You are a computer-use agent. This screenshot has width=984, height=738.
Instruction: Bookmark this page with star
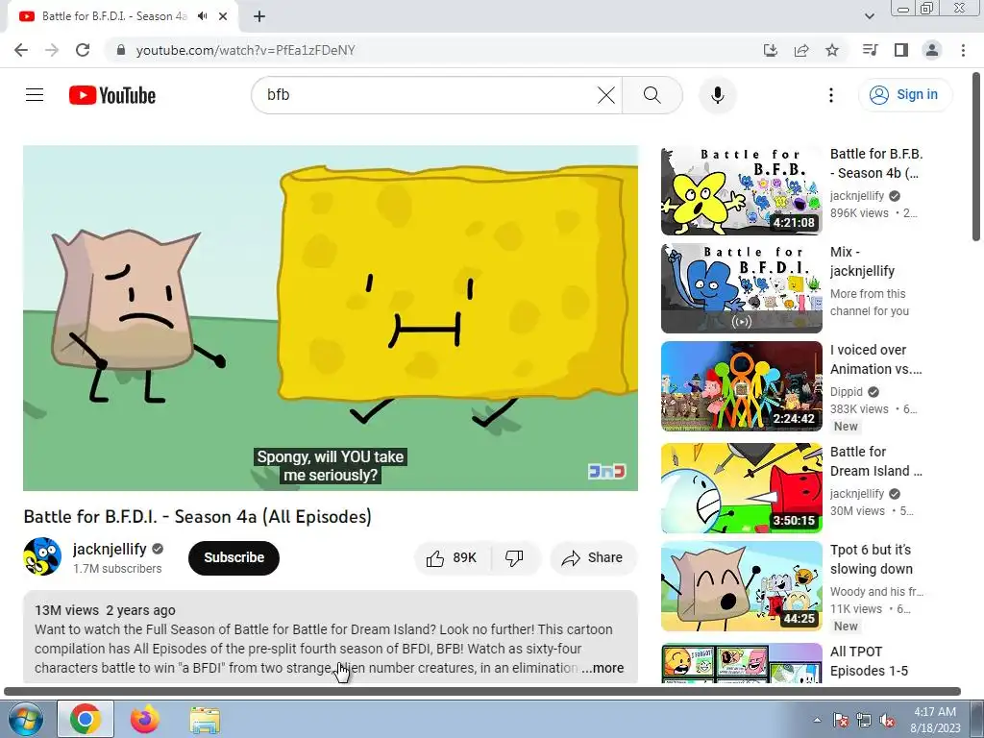tap(832, 50)
